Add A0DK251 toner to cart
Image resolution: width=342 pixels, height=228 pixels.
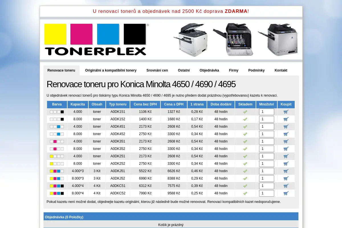point(286,156)
